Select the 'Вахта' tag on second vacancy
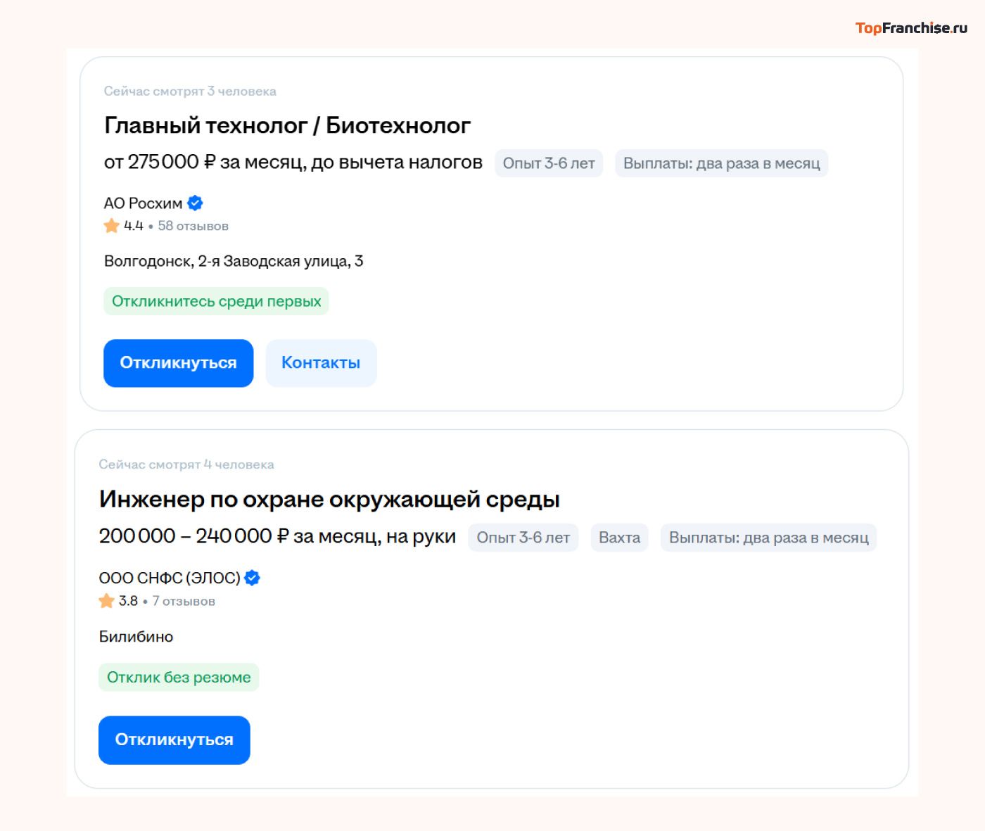985x831 pixels. pos(619,537)
